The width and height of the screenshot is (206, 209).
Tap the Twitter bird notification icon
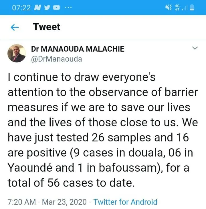tap(47, 8)
